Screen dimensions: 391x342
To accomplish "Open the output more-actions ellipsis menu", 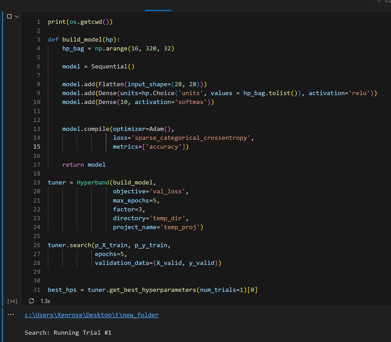I will click(11, 314).
